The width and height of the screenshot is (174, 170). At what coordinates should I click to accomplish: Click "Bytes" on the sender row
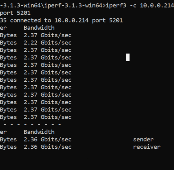pos(8,140)
